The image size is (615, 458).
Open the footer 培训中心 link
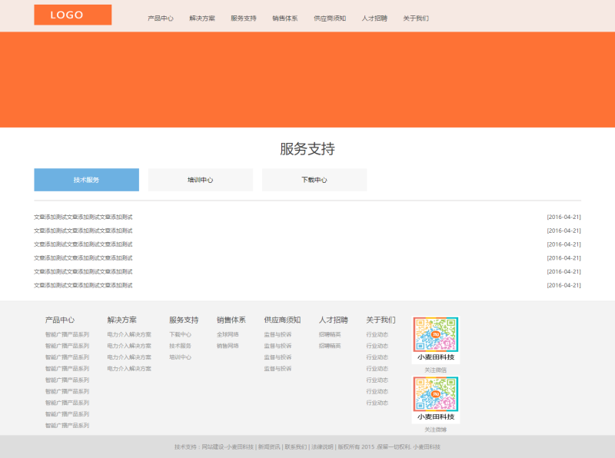(x=181, y=357)
